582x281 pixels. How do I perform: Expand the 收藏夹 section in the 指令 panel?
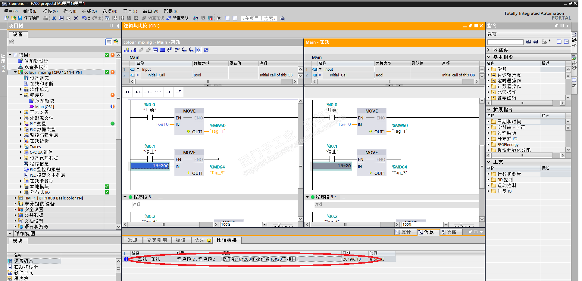[x=489, y=50]
